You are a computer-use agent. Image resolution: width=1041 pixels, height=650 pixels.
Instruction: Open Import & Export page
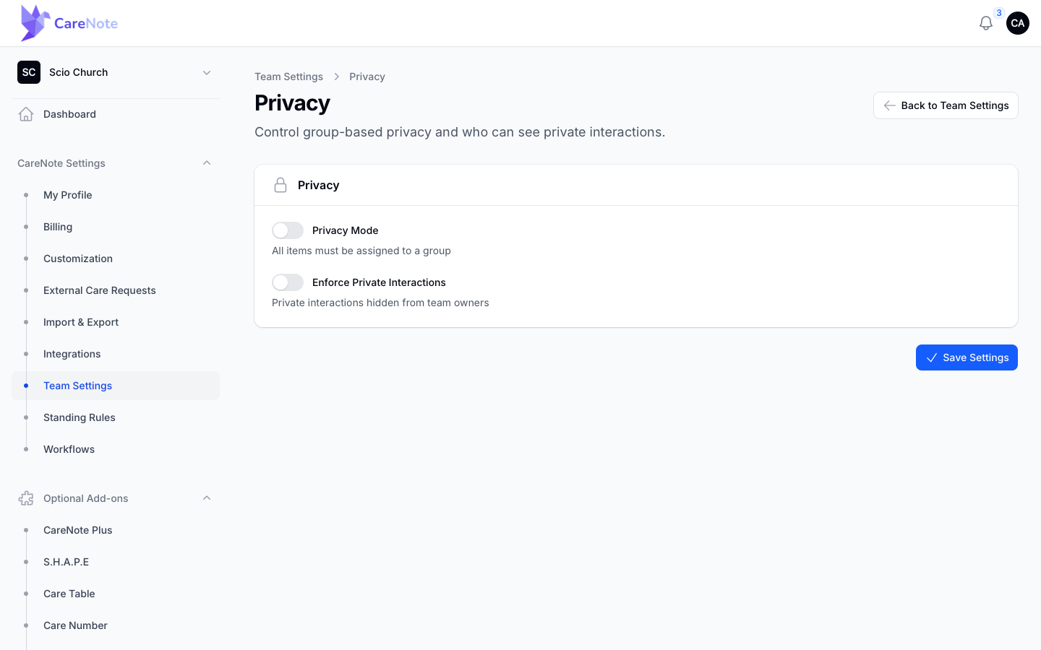116,322
